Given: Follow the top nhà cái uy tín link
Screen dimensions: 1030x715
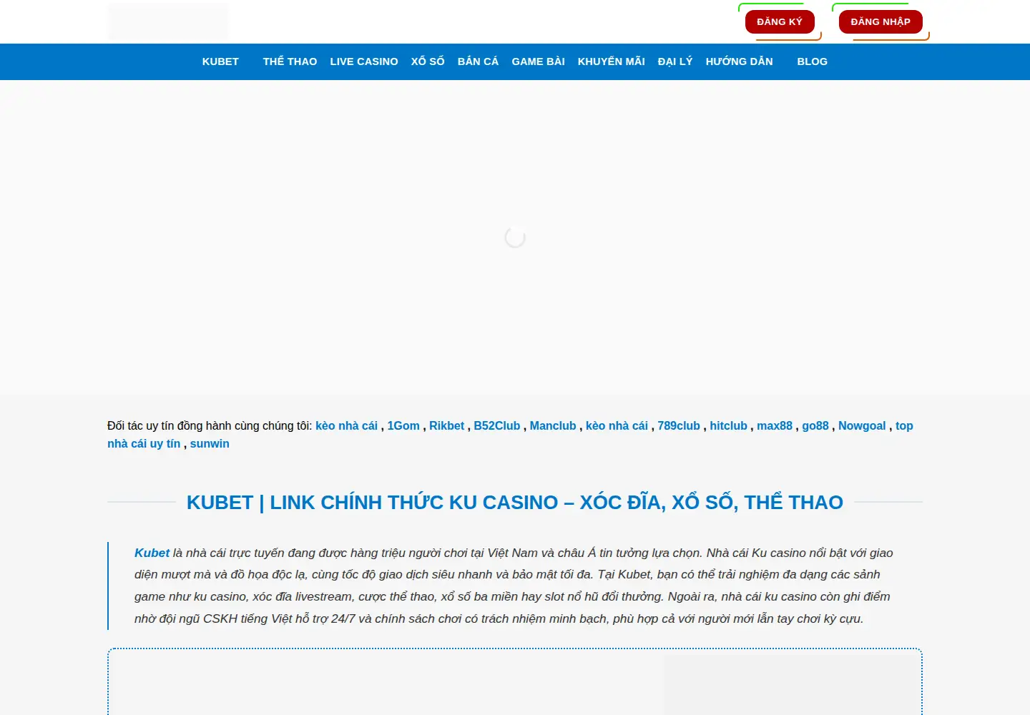Looking at the screenshot, I should point(144,443).
